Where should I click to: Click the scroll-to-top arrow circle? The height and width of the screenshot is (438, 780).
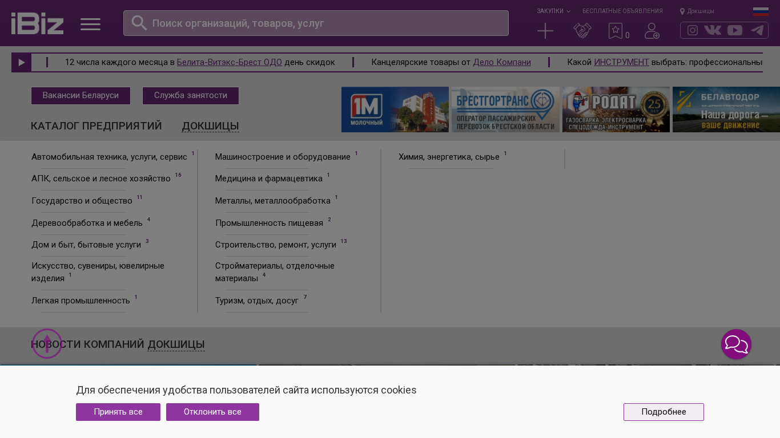tap(47, 344)
